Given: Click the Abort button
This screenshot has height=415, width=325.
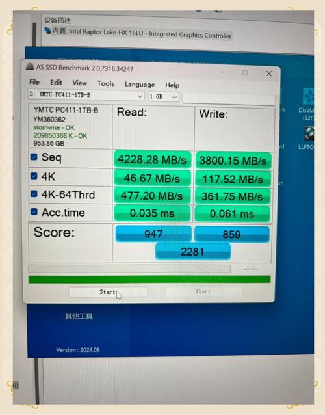Looking at the screenshot, I should (x=203, y=291).
